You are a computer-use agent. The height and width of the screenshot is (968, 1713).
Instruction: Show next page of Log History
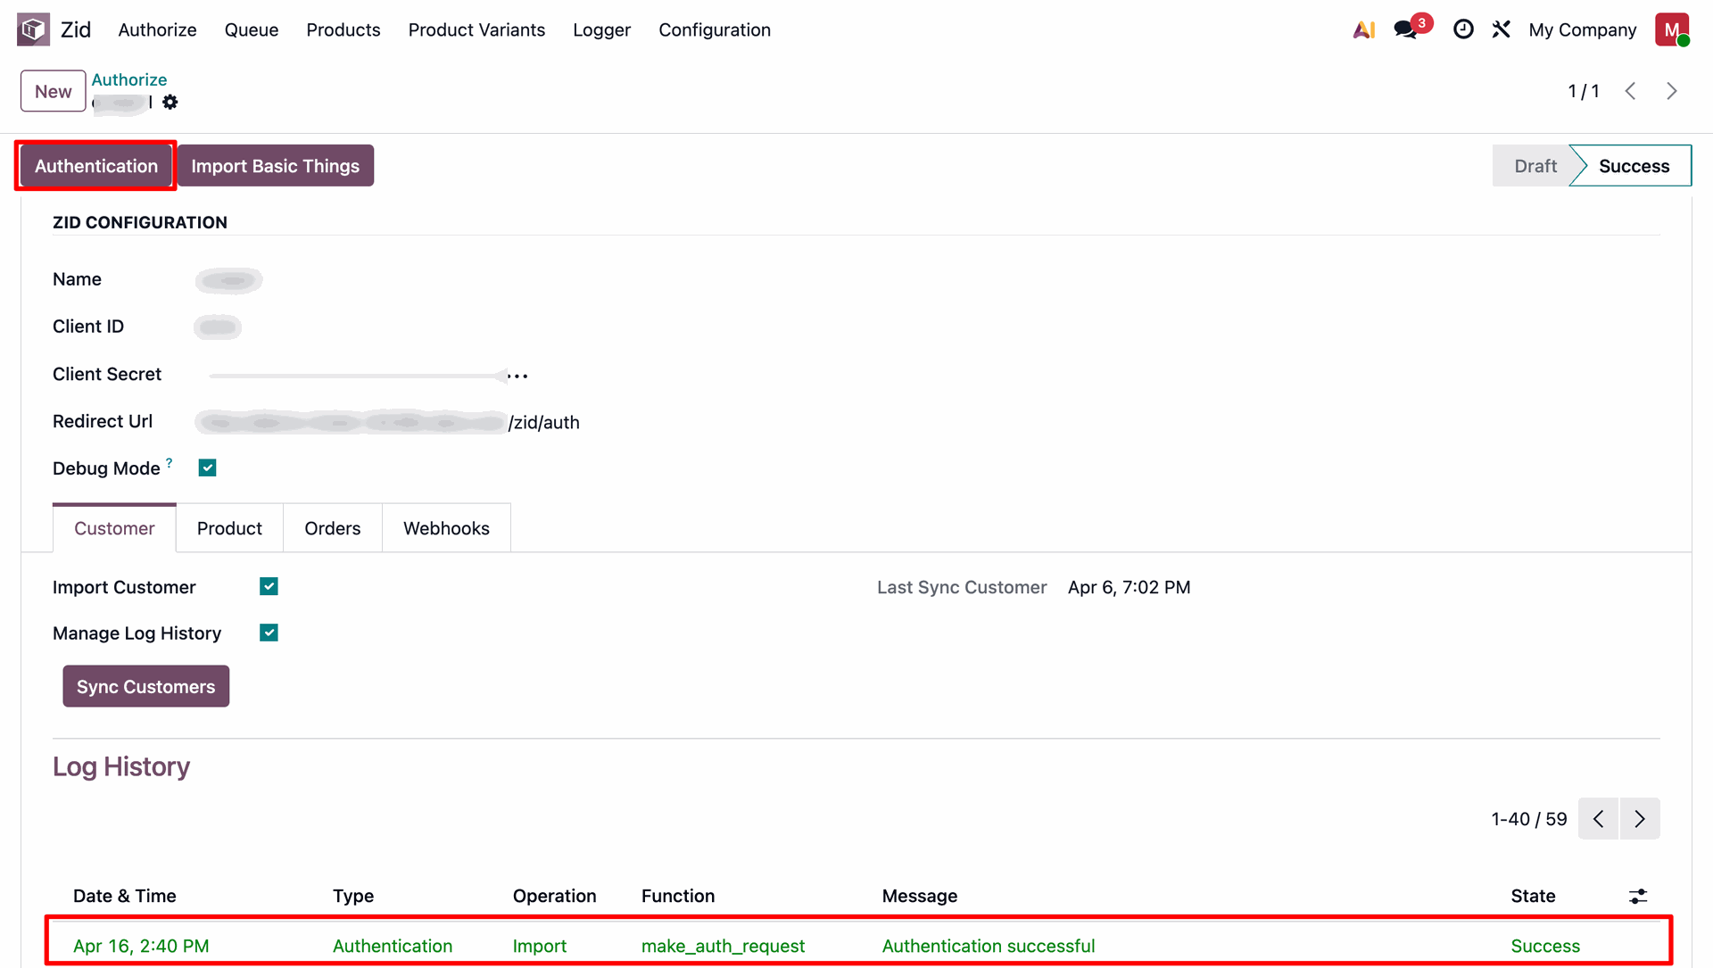pos(1640,819)
